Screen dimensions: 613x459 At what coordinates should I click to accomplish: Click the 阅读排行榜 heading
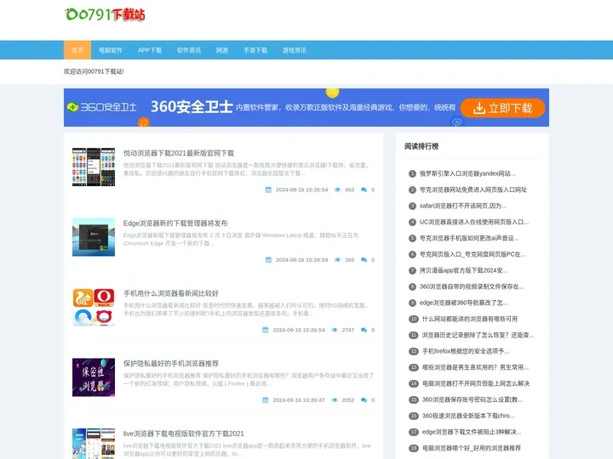pos(421,146)
